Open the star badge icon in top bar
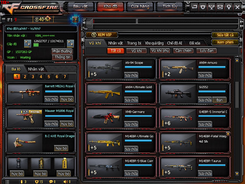Screen dimensions: 245x184 203,7
